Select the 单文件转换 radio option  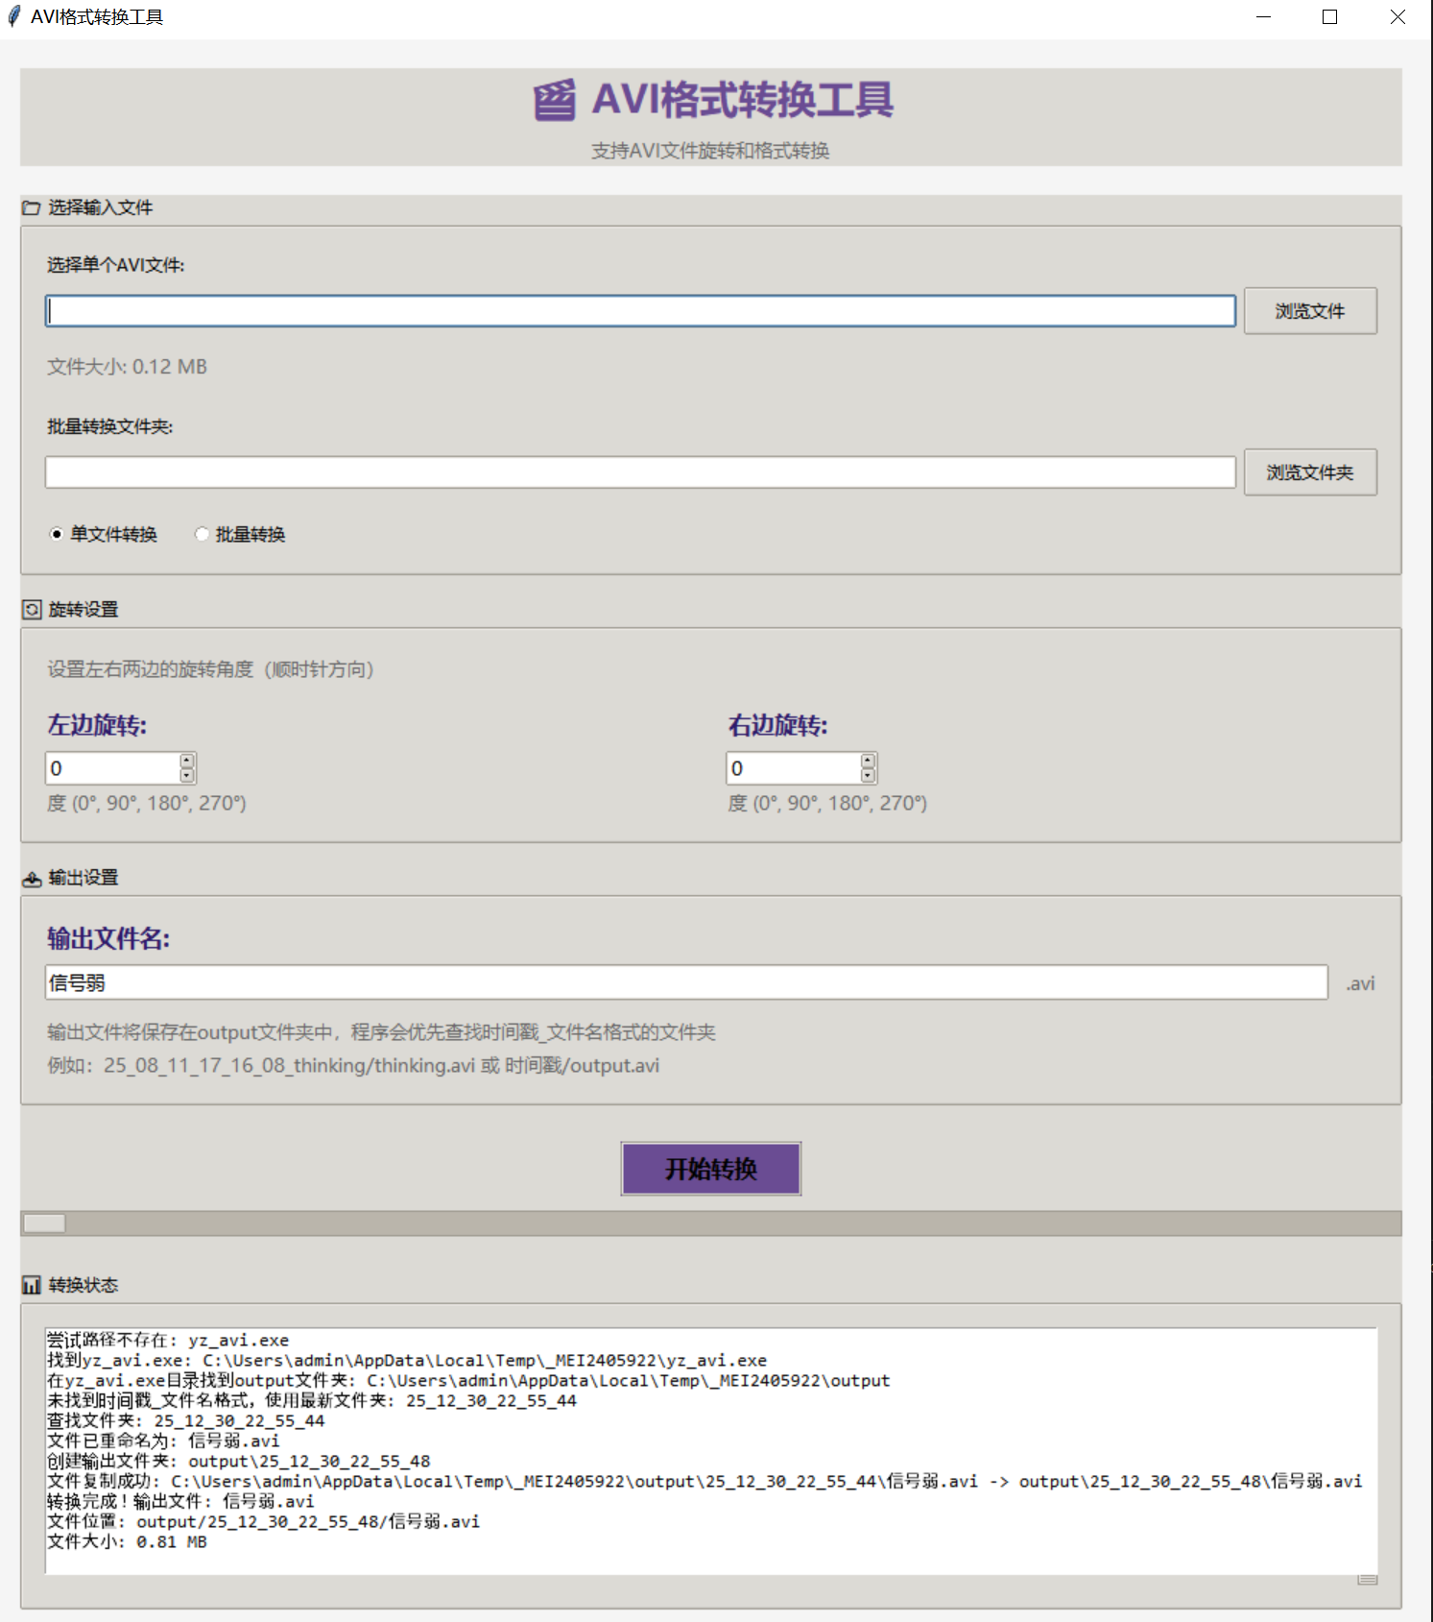pyautogui.click(x=57, y=535)
